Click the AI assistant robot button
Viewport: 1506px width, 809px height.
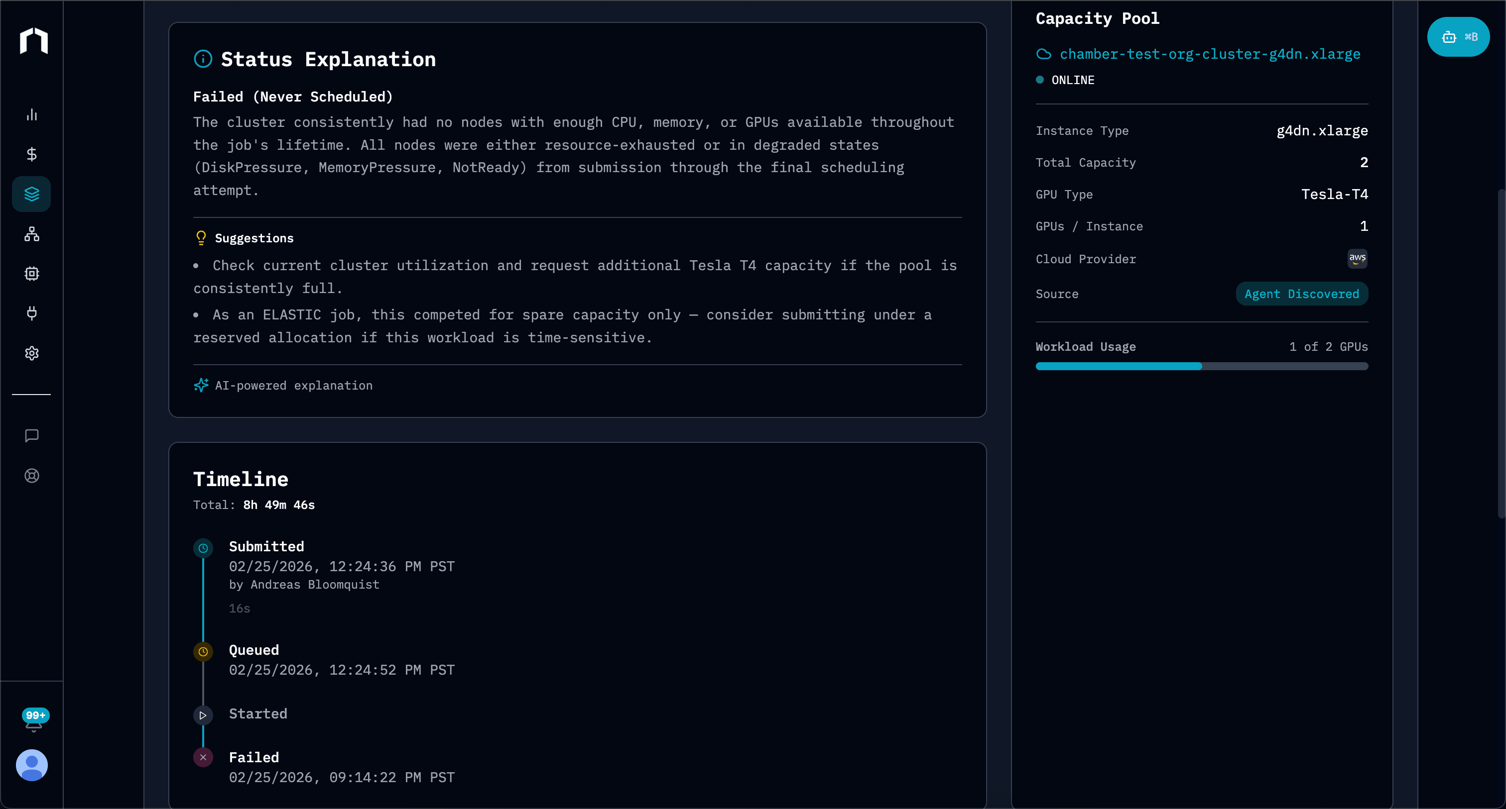pos(1458,37)
